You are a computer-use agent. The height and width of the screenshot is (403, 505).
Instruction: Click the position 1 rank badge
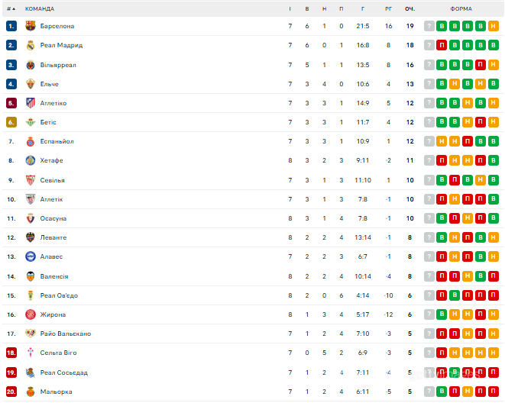coord(11,26)
